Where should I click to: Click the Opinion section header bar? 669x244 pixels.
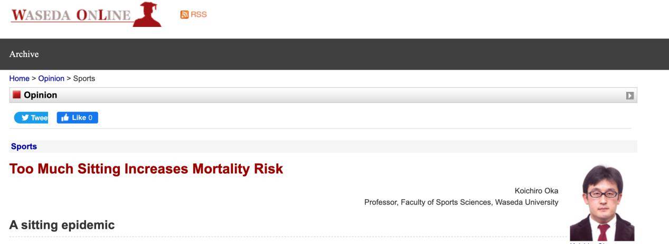[323, 95]
